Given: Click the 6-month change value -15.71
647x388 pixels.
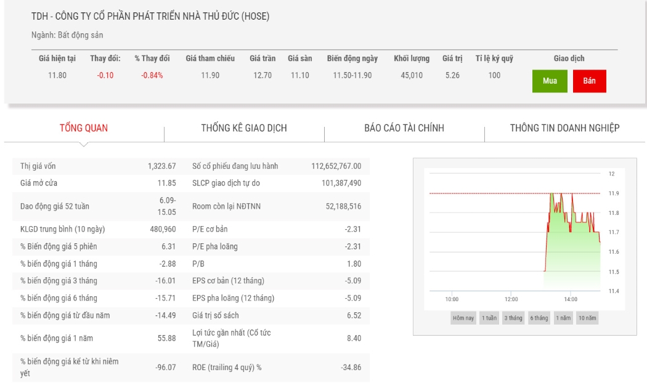Looking at the screenshot, I should click(166, 298).
